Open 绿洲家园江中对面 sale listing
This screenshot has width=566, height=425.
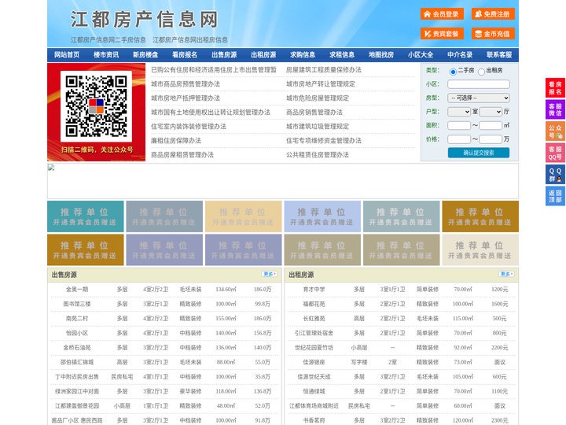[77, 391]
